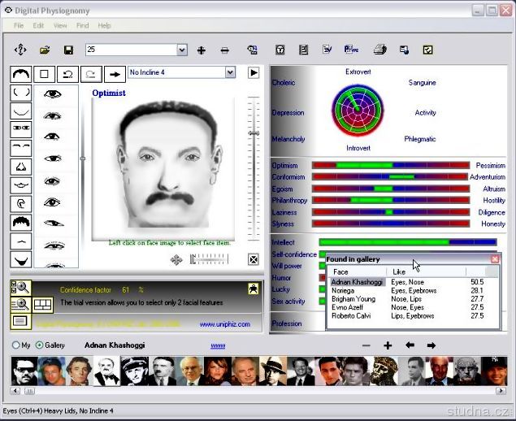Viewport: 516px width, 421px height.
Task: Open the No Incline 4 dropdown
Action: click(230, 73)
